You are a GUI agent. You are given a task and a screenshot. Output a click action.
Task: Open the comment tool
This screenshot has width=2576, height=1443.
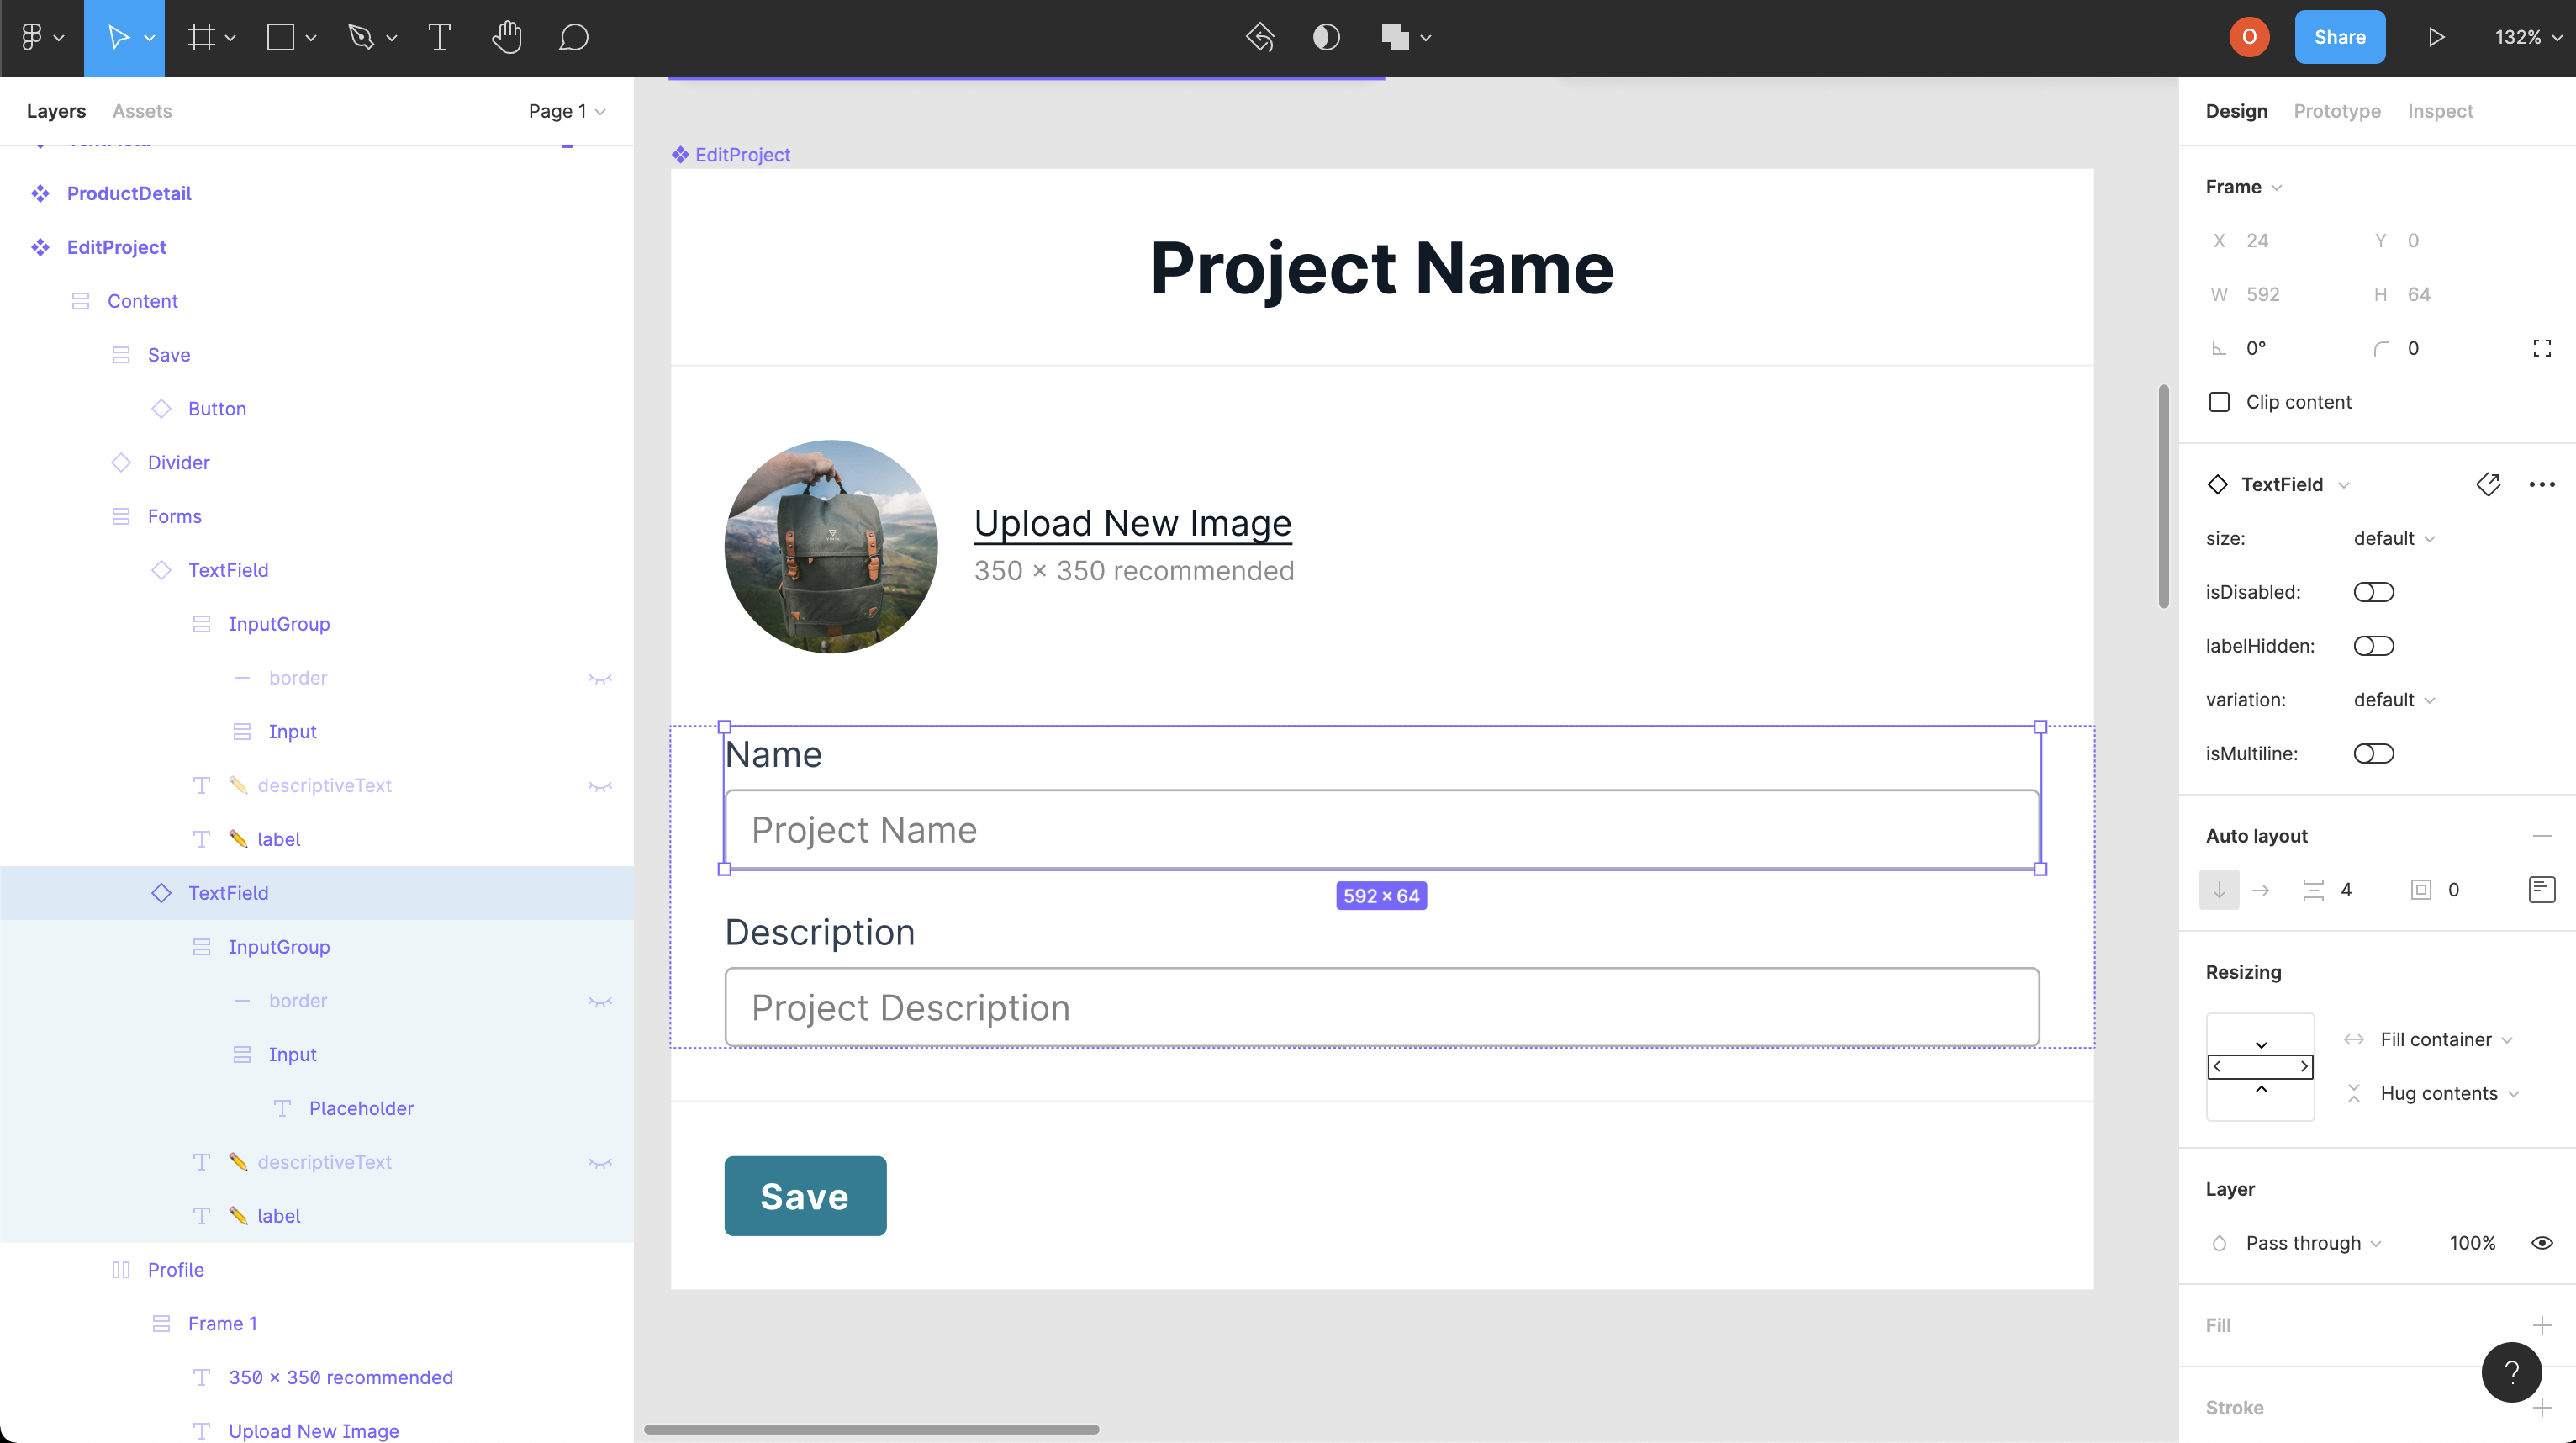pos(573,37)
